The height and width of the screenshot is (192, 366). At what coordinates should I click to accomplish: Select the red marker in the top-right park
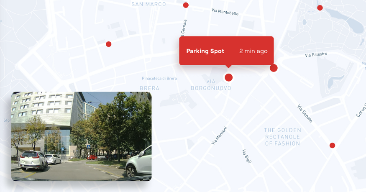coord(320,8)
